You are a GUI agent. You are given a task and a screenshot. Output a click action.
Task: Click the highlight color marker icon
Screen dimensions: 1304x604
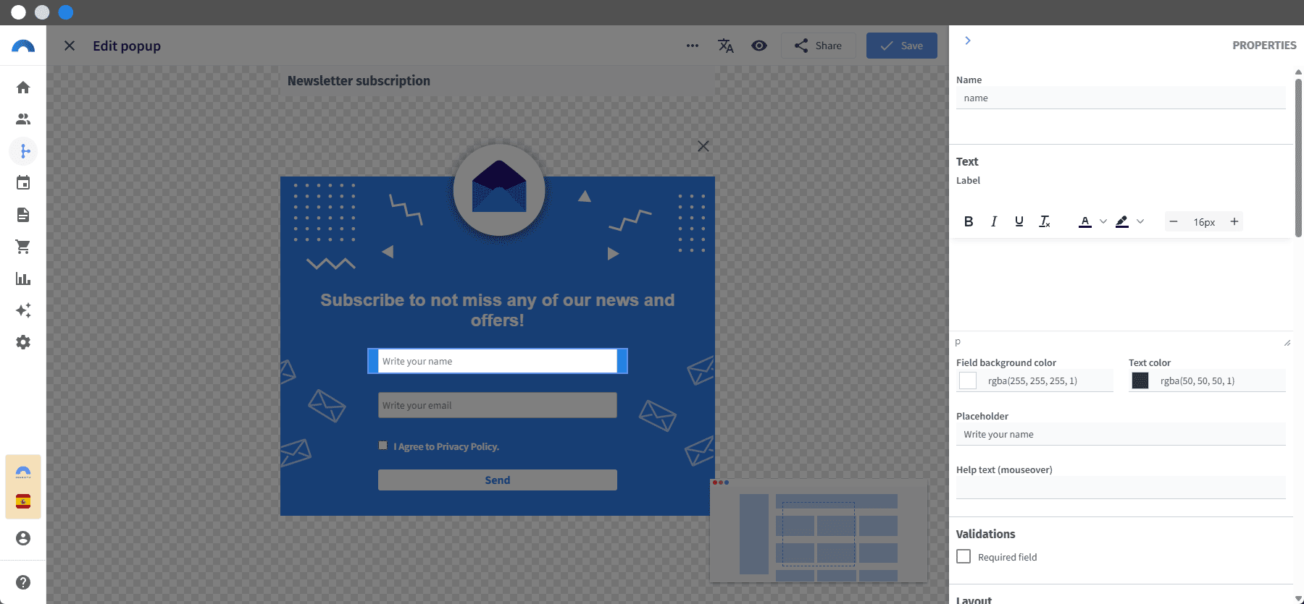(1122, 222)
